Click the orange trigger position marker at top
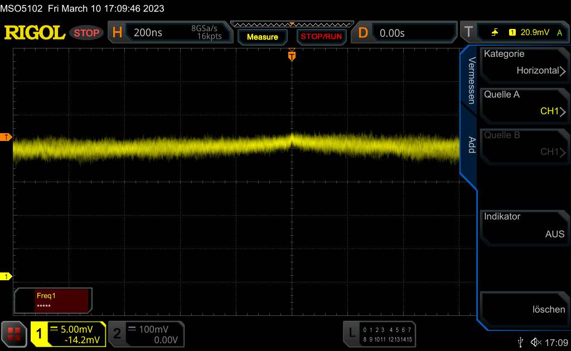 click(x=292, y=56)
